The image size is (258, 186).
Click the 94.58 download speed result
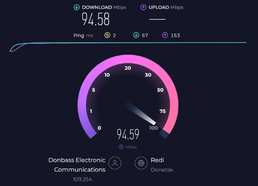pyautogui.click(x=96, y=19)
